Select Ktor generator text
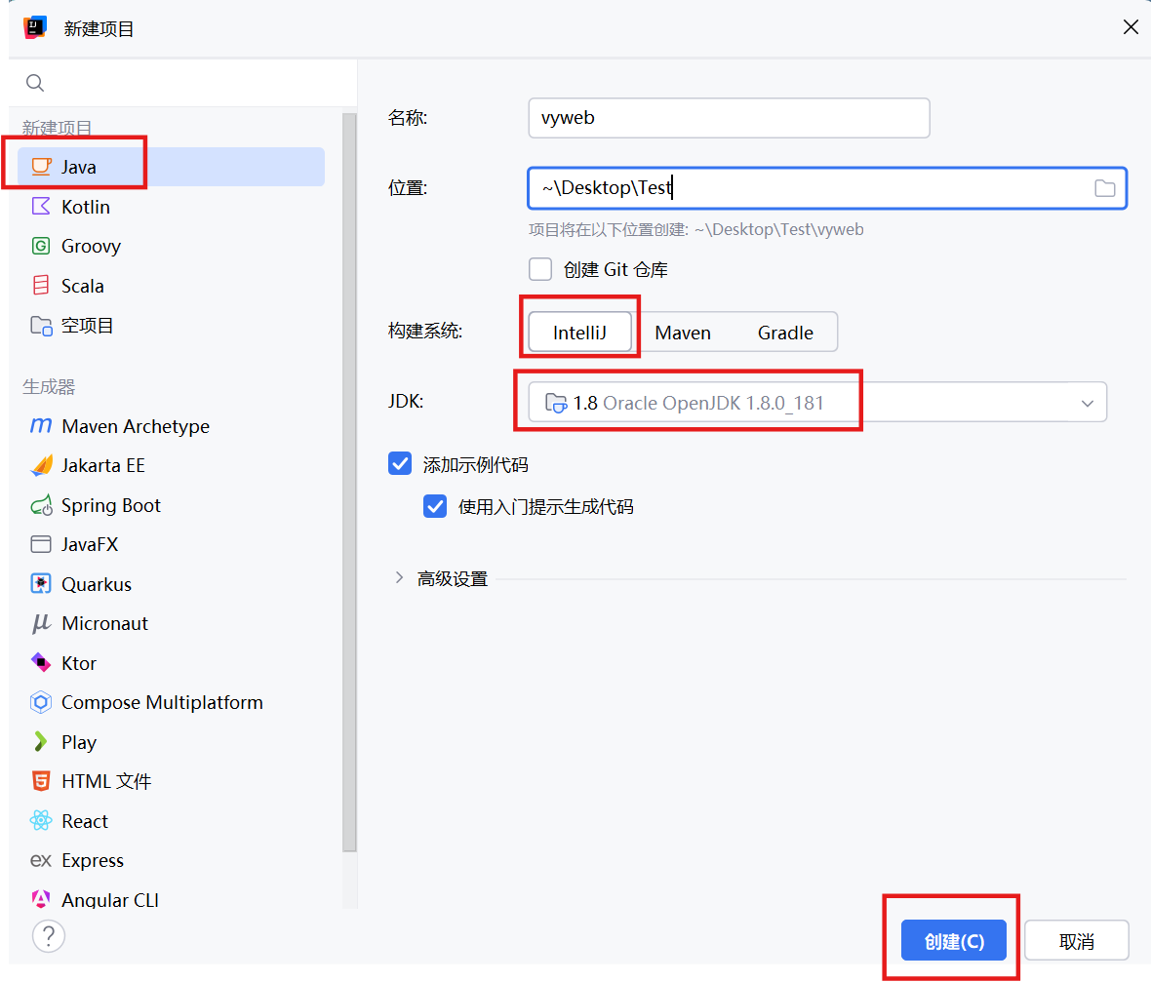 click(x=79, y=663)
